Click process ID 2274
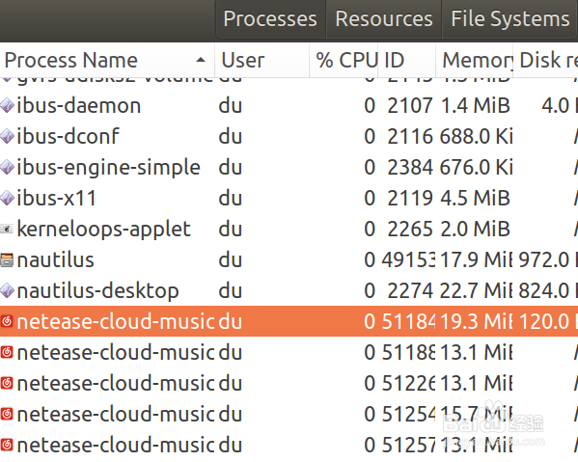578x462 pixels. pyautogui.click(x=410, y=290)
